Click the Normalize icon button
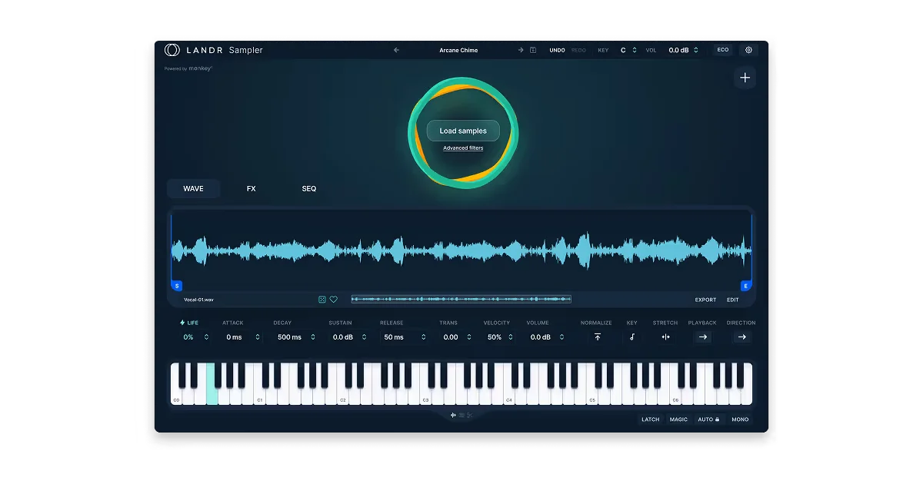923x484 pixels. coord(598,336)
